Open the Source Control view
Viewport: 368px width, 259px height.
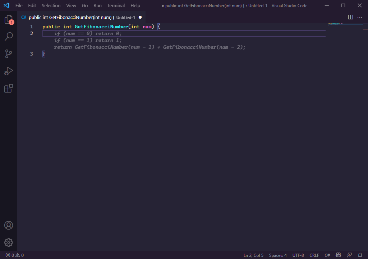tap(9, 54)
